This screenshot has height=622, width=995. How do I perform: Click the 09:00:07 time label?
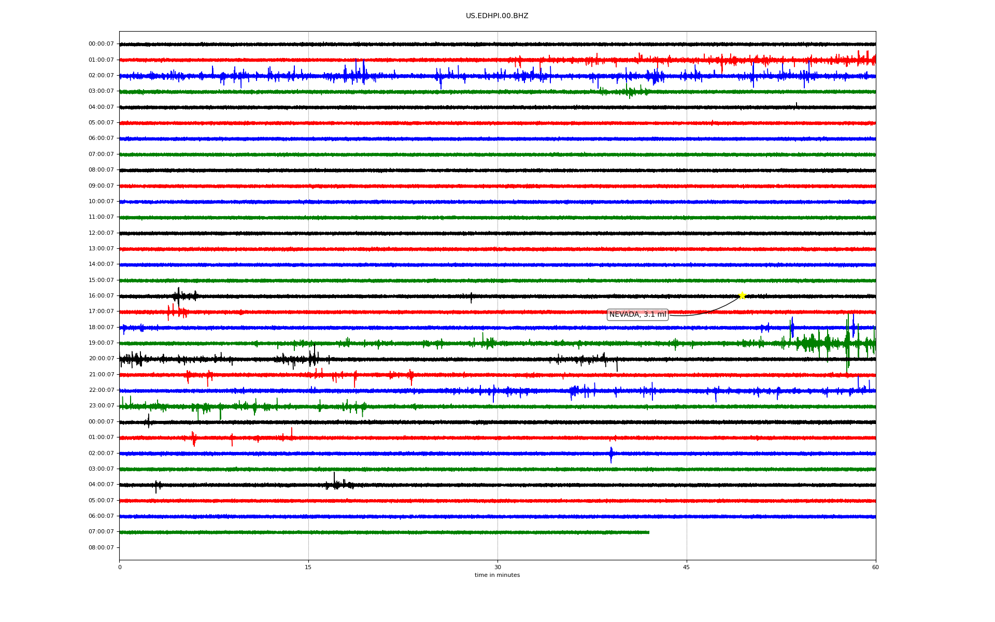coord(101,186)
